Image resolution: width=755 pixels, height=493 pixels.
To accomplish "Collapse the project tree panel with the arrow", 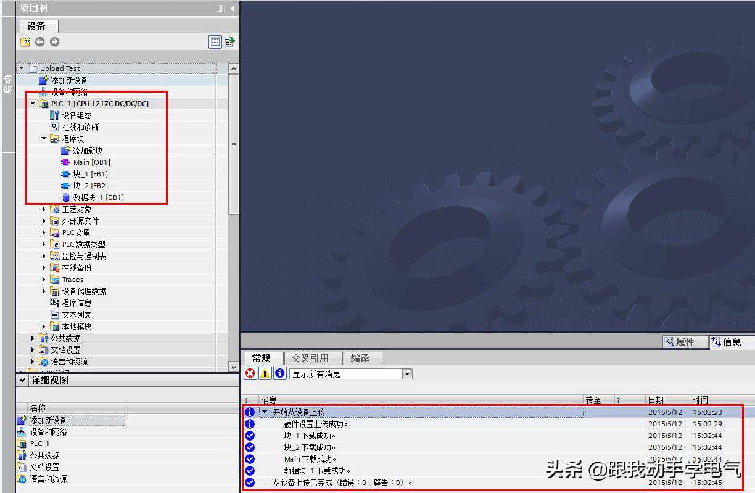I will coord(233,8).
